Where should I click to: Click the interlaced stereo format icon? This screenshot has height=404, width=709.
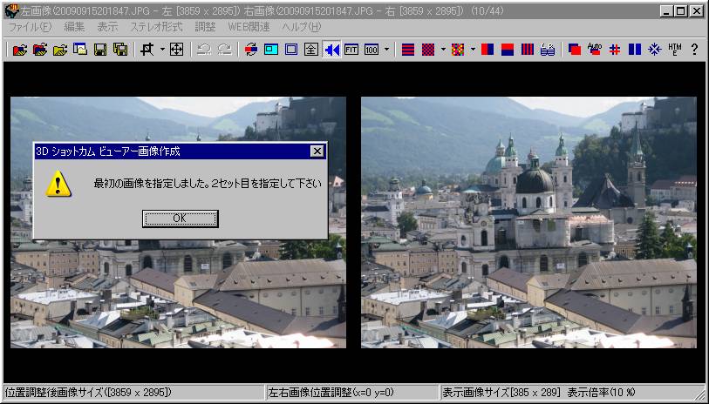(x=408, y=50)
